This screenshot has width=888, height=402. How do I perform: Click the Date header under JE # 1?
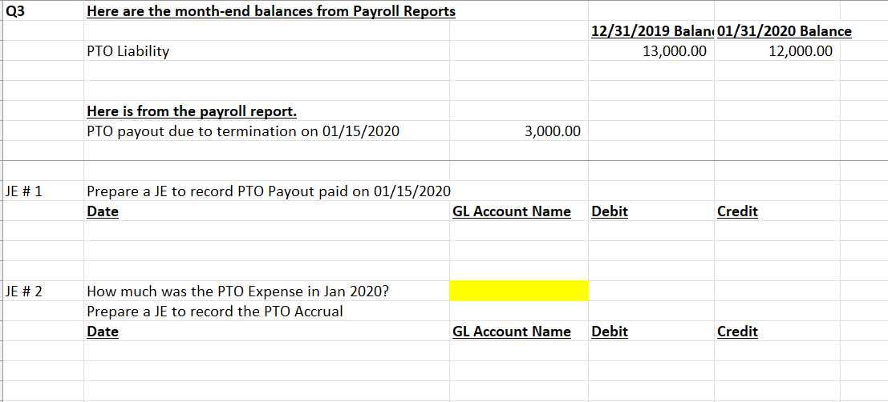pyautogui.click(x=103, y=211)
